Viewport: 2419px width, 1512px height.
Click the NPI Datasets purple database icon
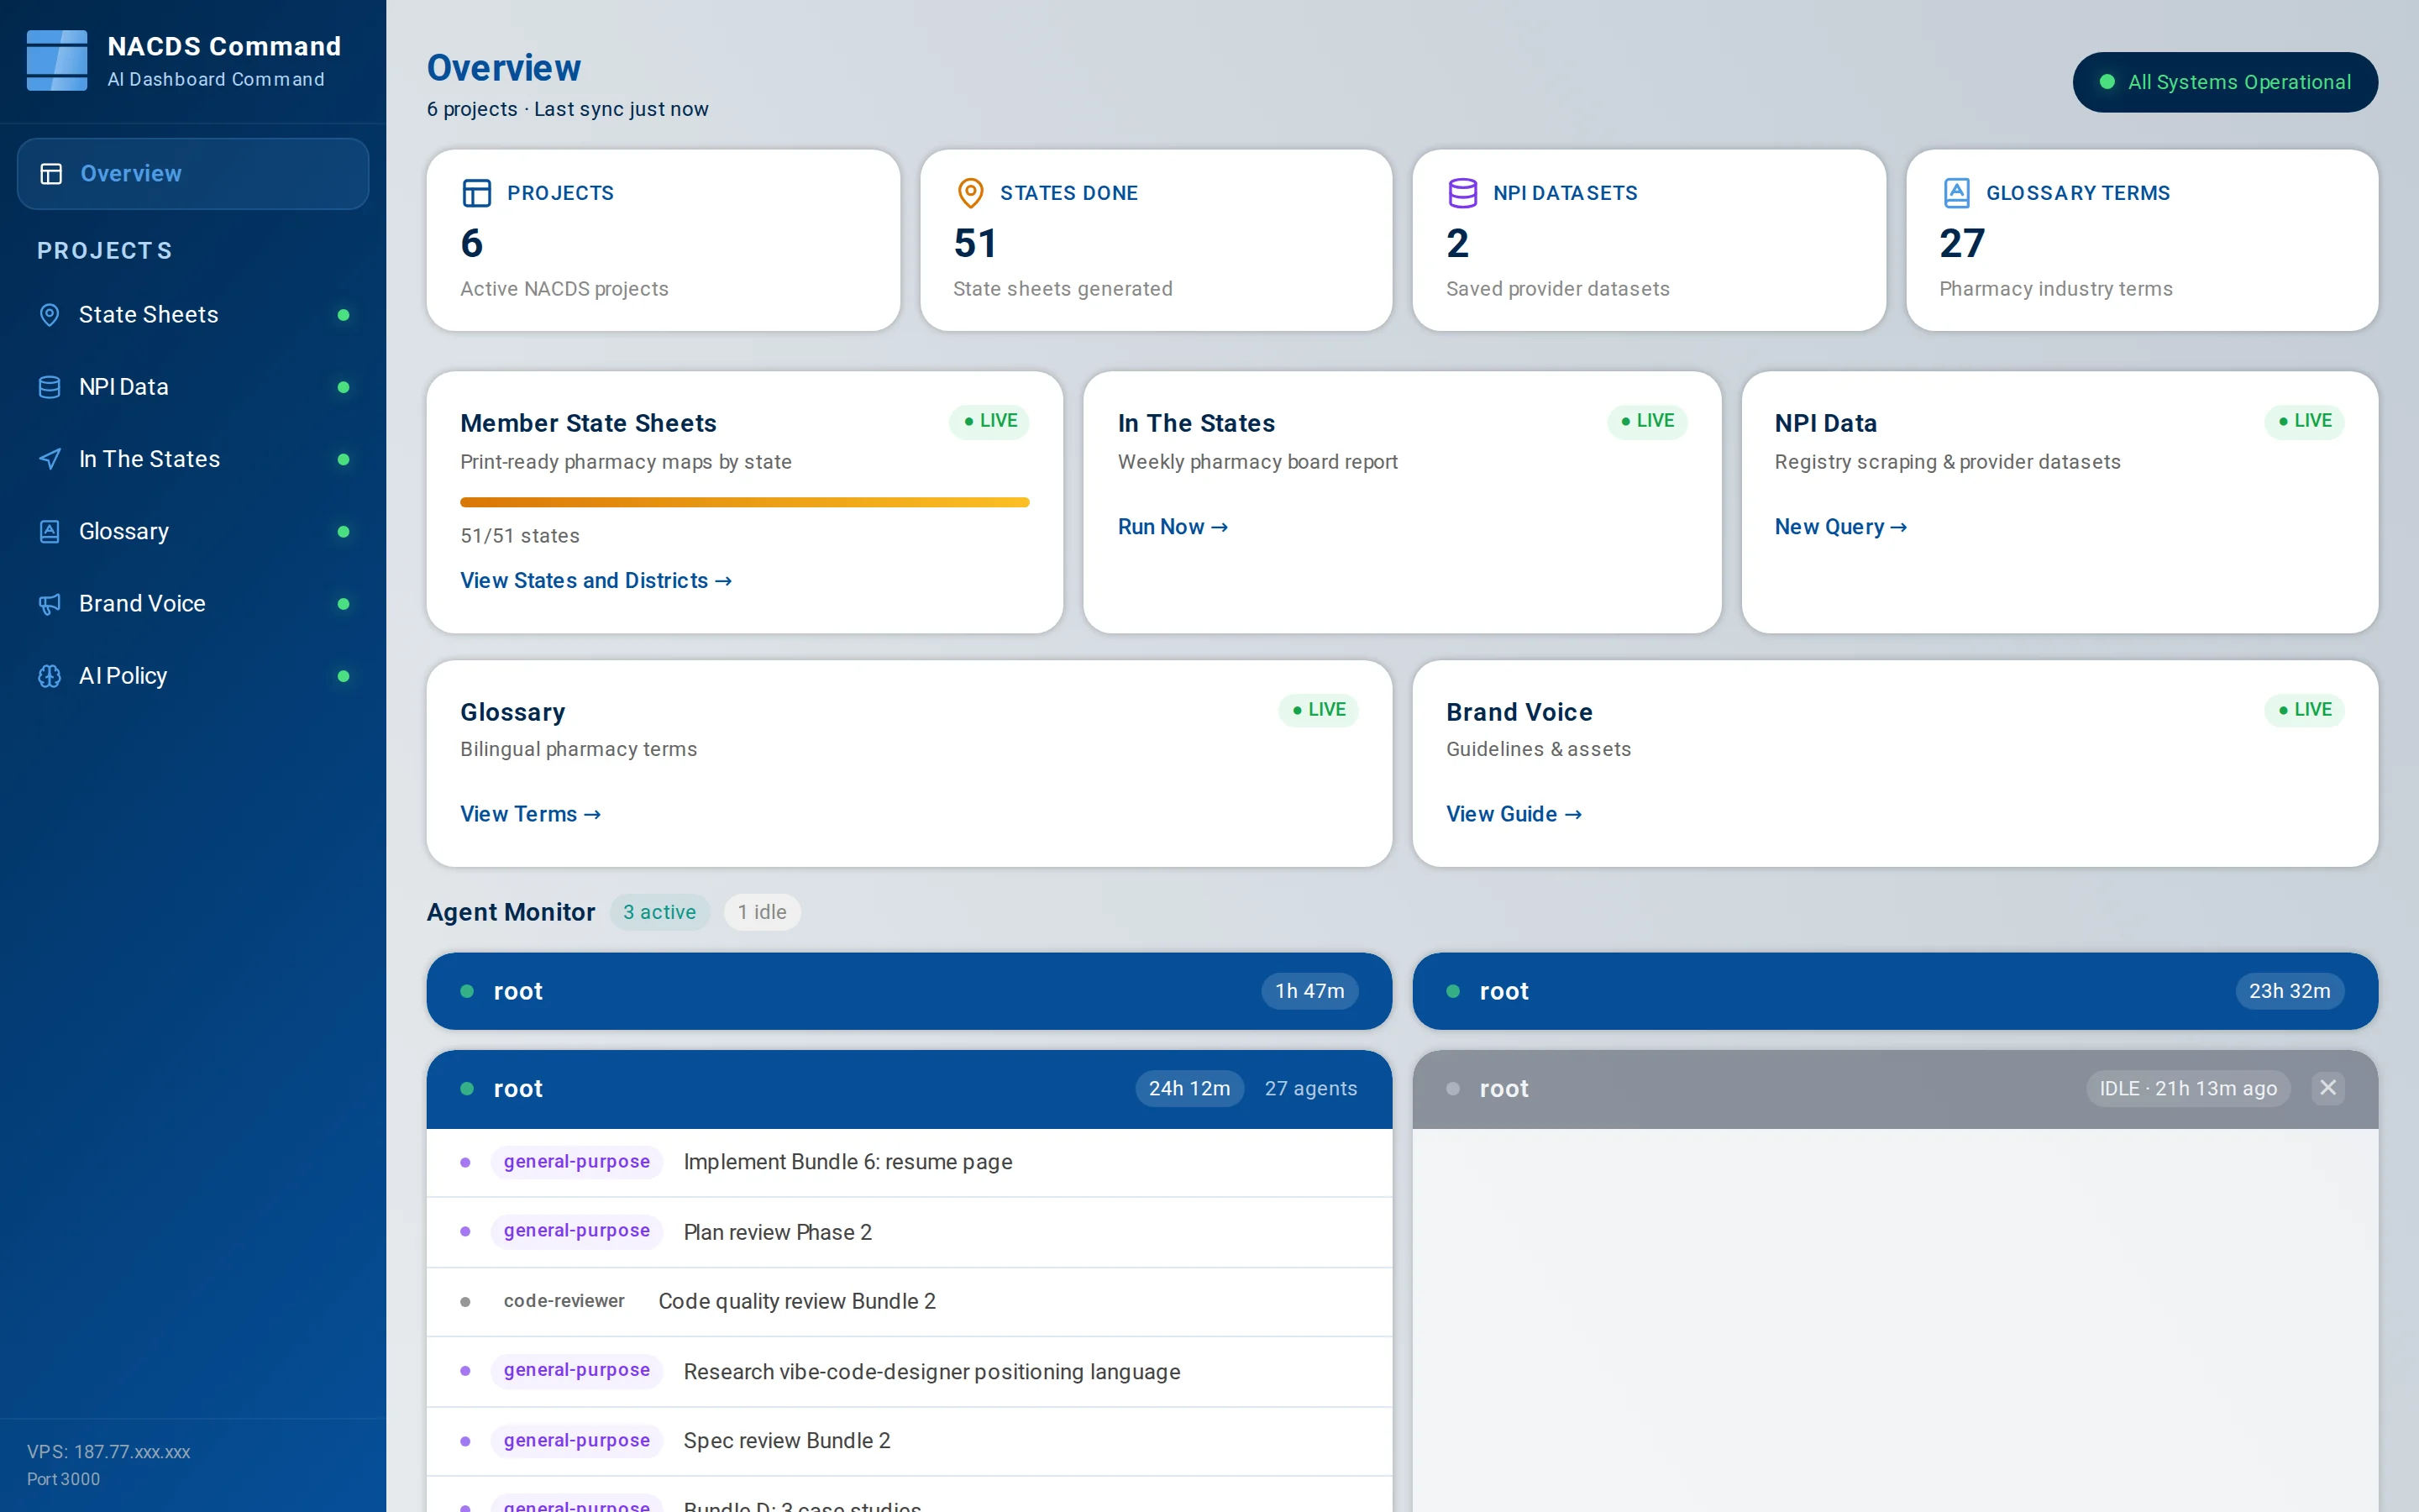pyautogui.click(x=1462, y=193)
